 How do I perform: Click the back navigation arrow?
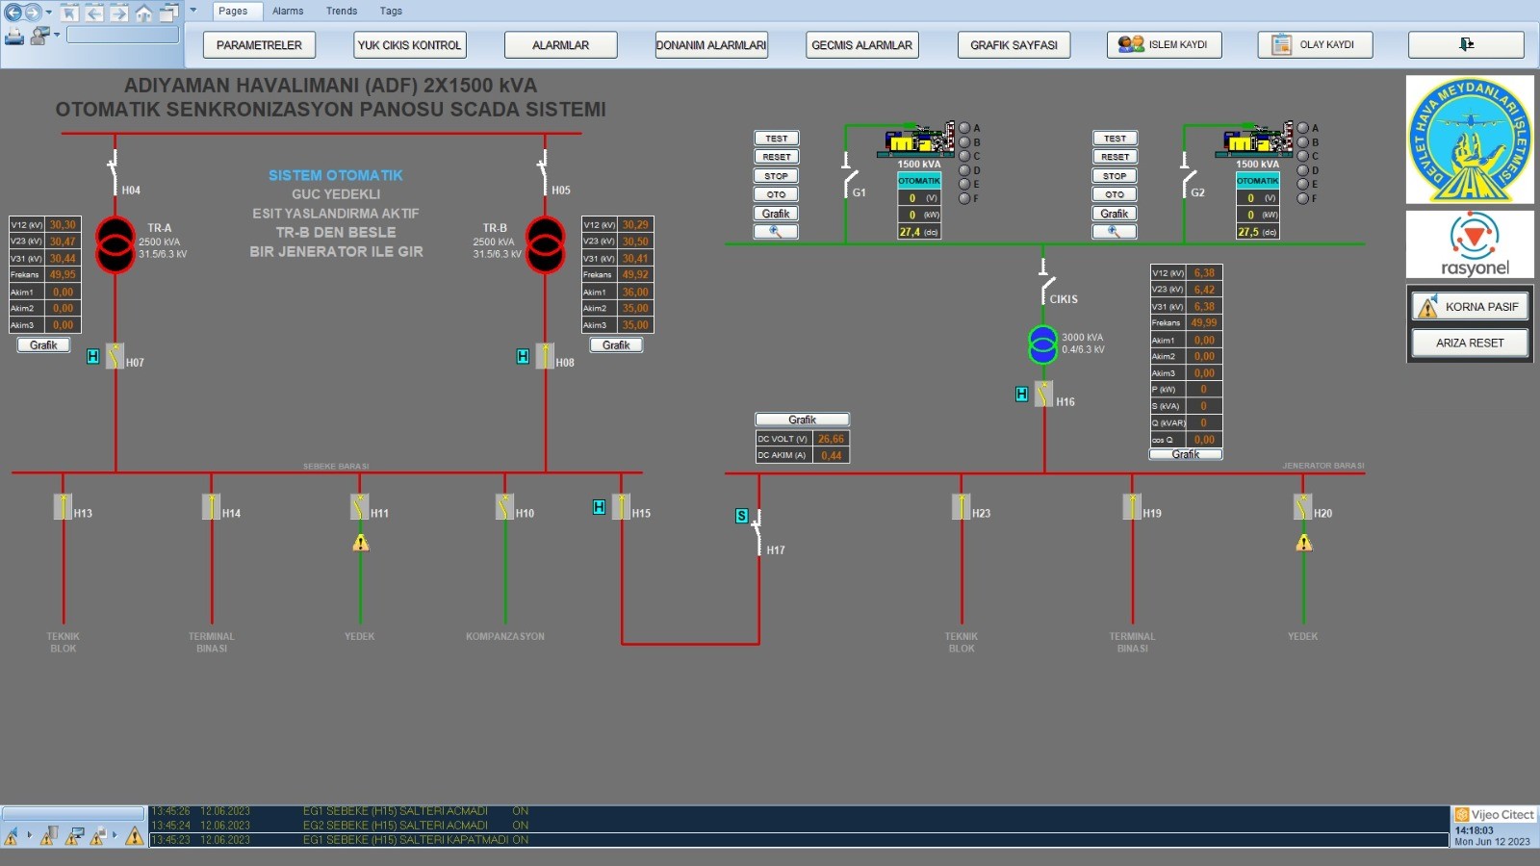click(x=13, y=13)
